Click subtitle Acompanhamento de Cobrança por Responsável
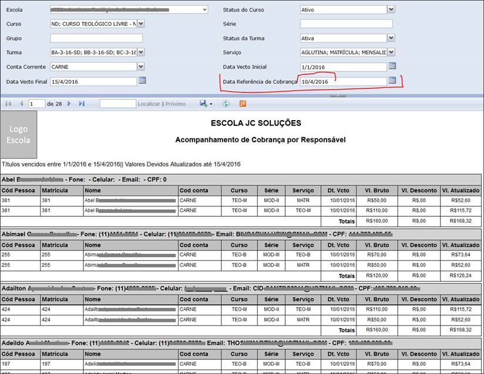Image resolution: width=484 pixels, height=374 pixels. [x=261, y=140]
